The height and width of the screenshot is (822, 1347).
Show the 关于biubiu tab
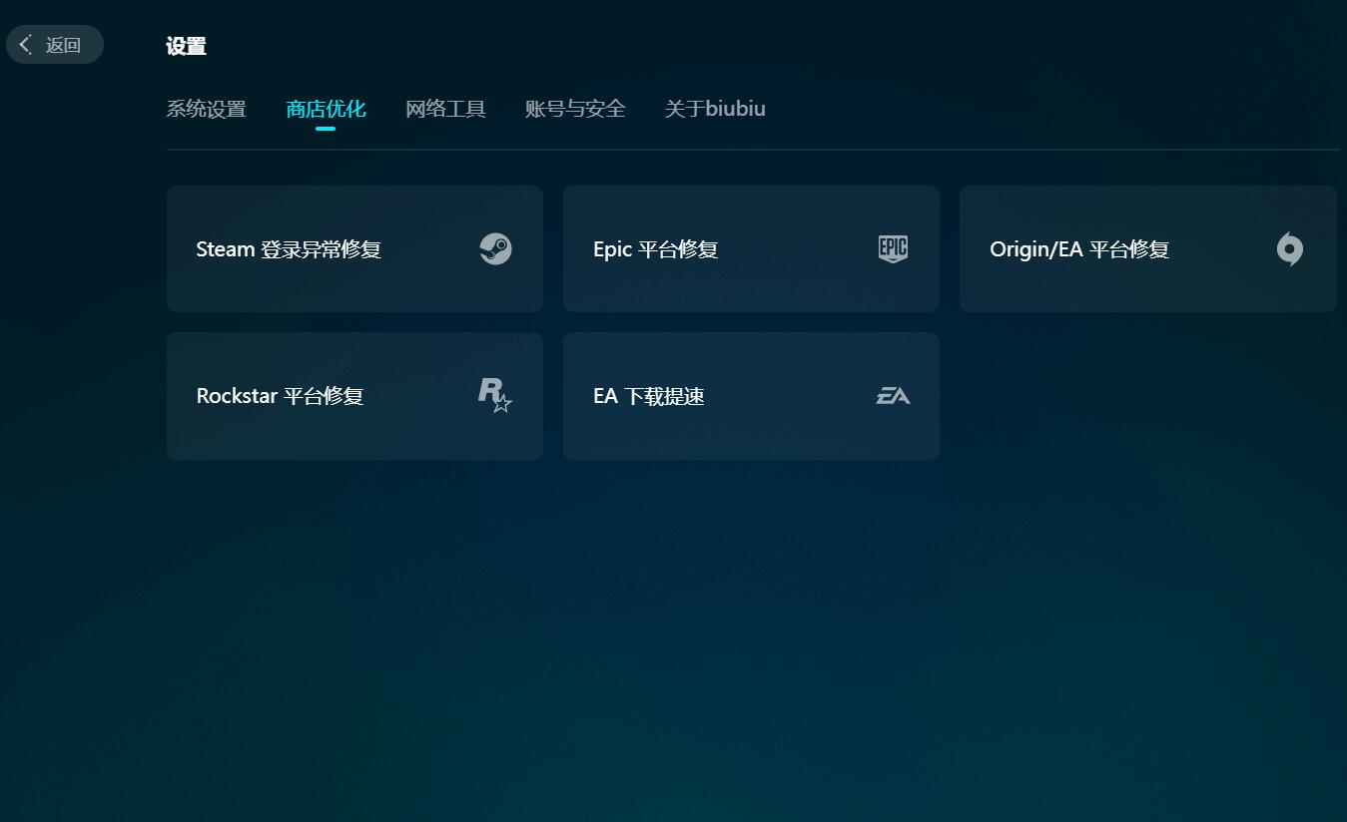[x=715, y=109]
